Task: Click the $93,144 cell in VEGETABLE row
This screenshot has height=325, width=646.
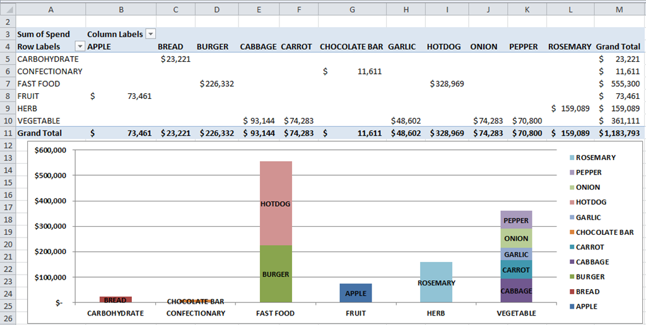Action: (259, 120)
